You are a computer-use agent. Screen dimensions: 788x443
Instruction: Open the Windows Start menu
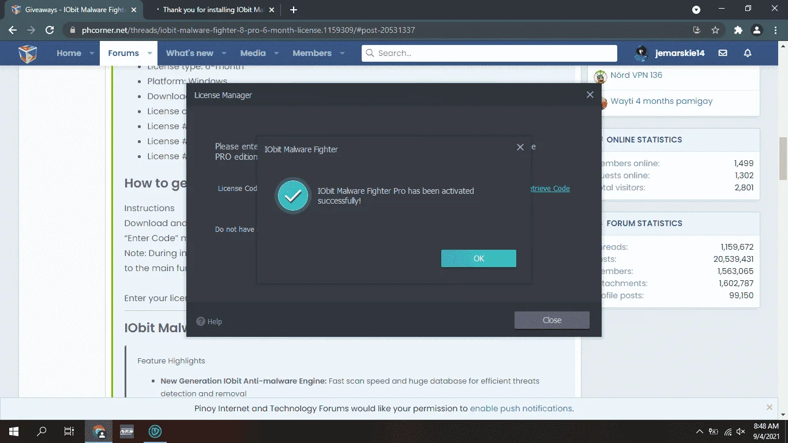[13, 431]
